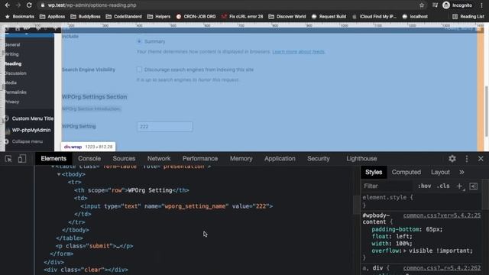Click the browser forward arrow
This screenshot has height=275, width=489.
point(18,5)
